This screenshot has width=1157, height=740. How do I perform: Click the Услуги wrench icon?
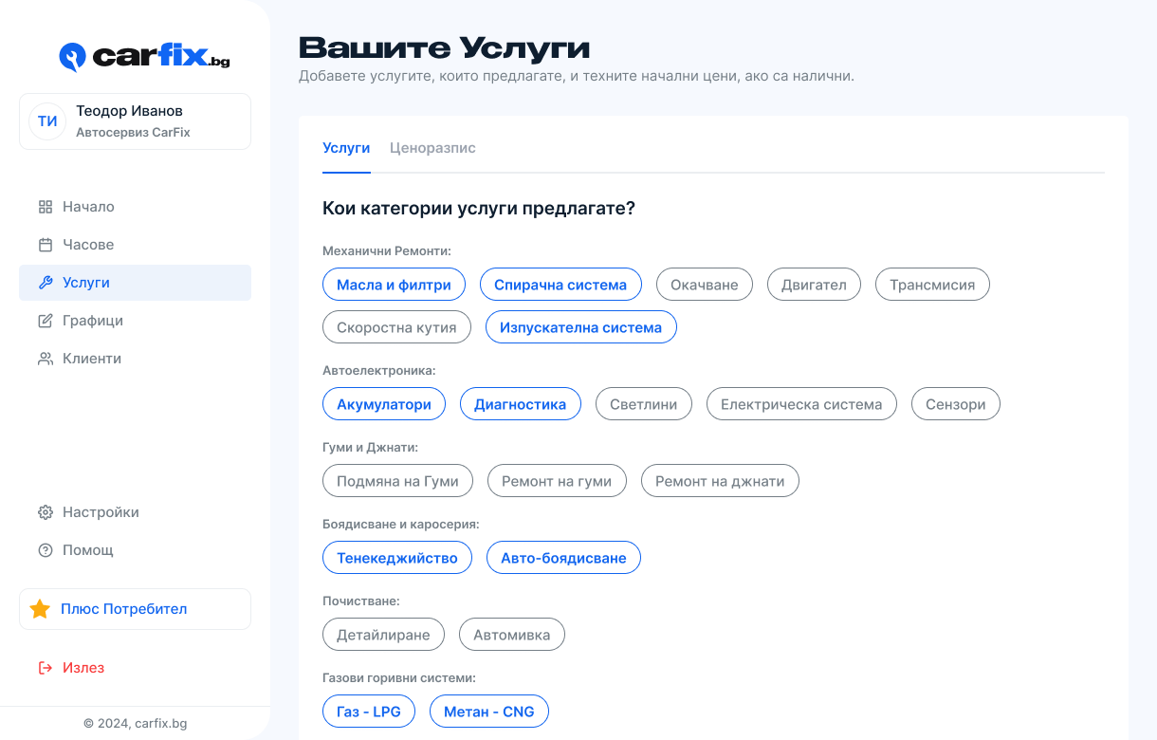tap(46, 283)
